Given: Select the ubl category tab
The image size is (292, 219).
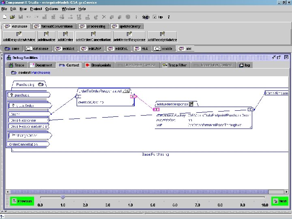Looking at the screenshot, I should (185, 49).
